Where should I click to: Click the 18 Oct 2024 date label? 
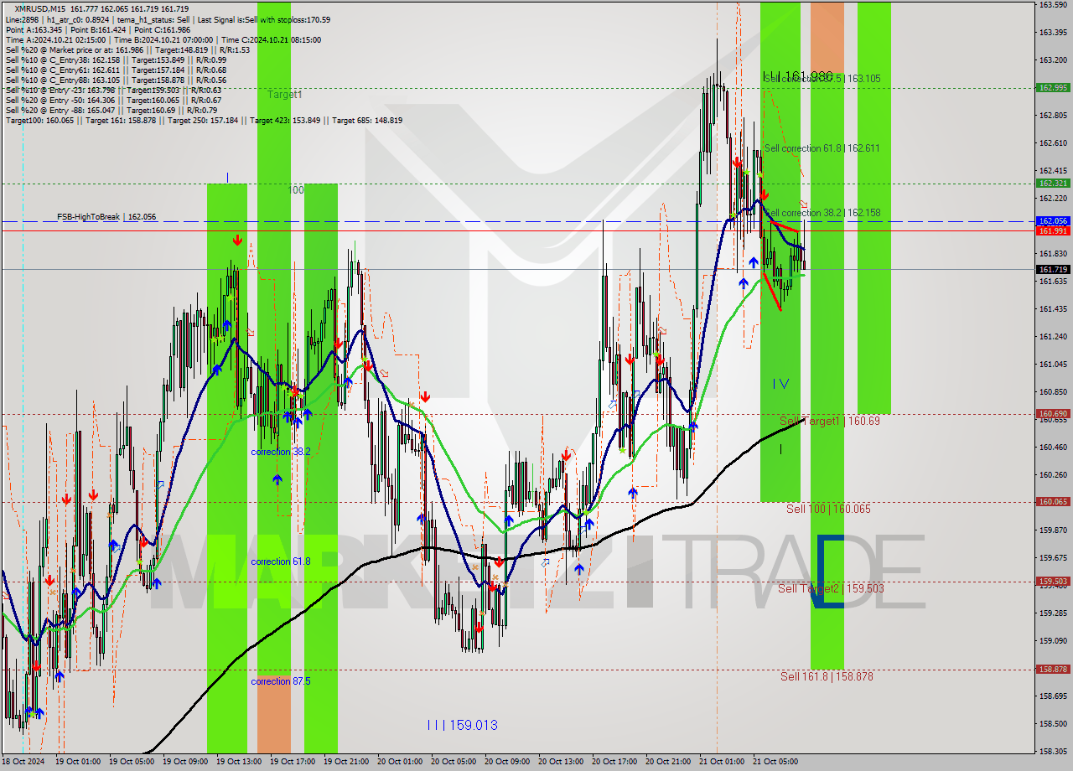(23, 762)
